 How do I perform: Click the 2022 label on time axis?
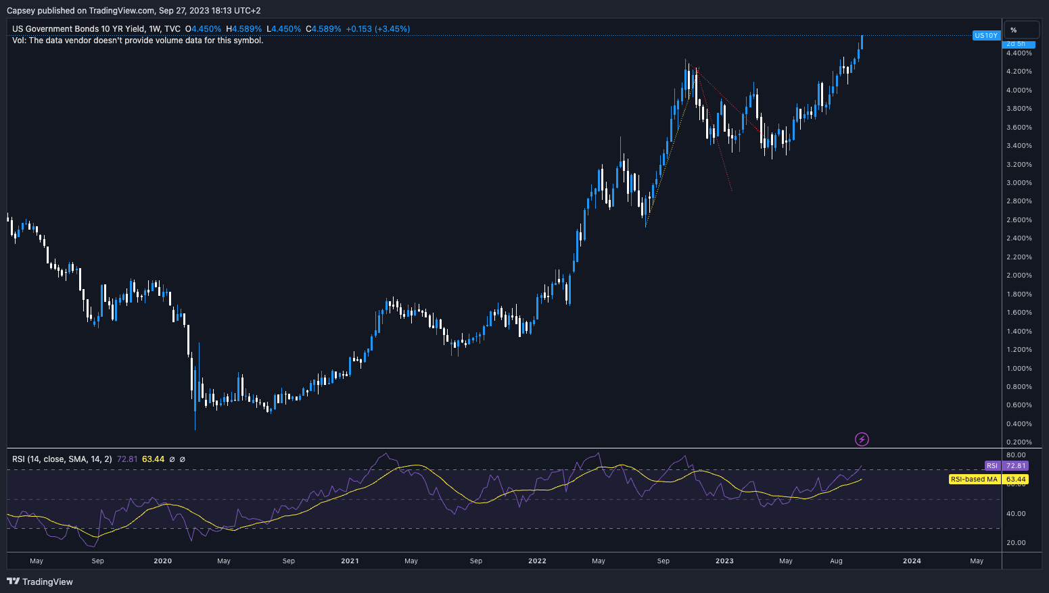tap(537, 561)
